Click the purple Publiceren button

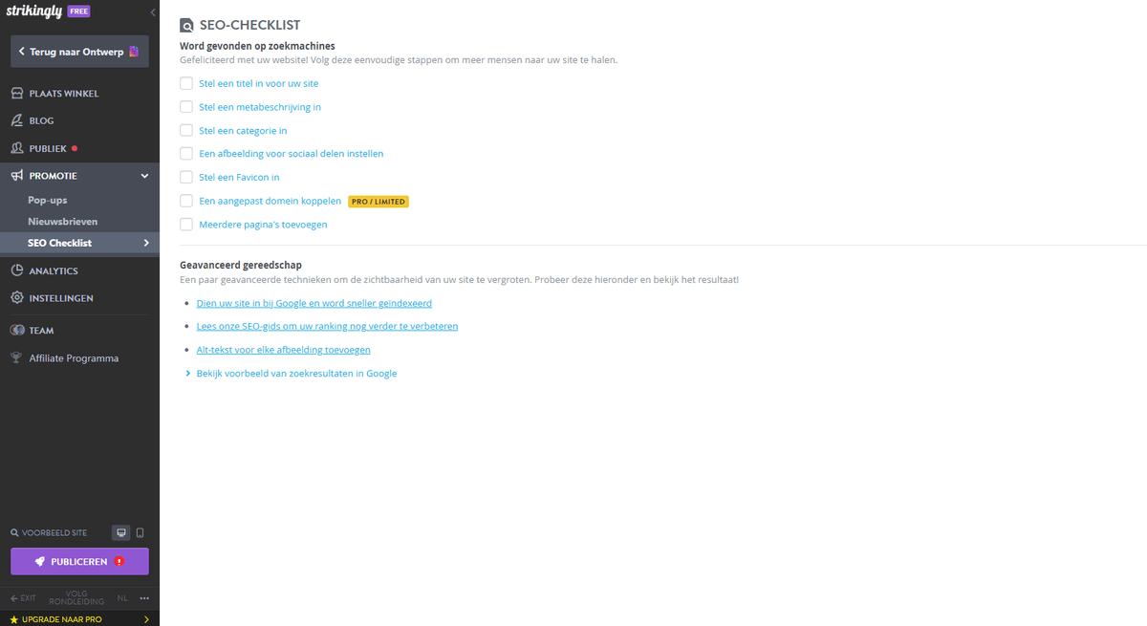(x=78, y=561)
